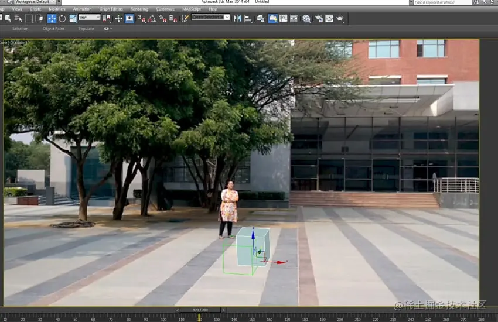
Task: Click Mirror tool icon
Action: point(237,18)
